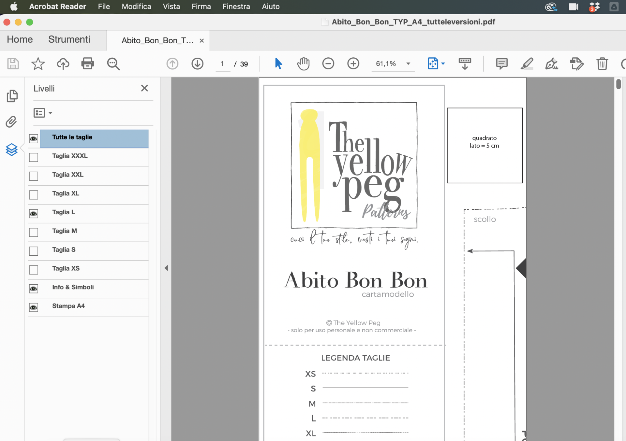
Task: Click the print file icon
Action: point(87,64)
